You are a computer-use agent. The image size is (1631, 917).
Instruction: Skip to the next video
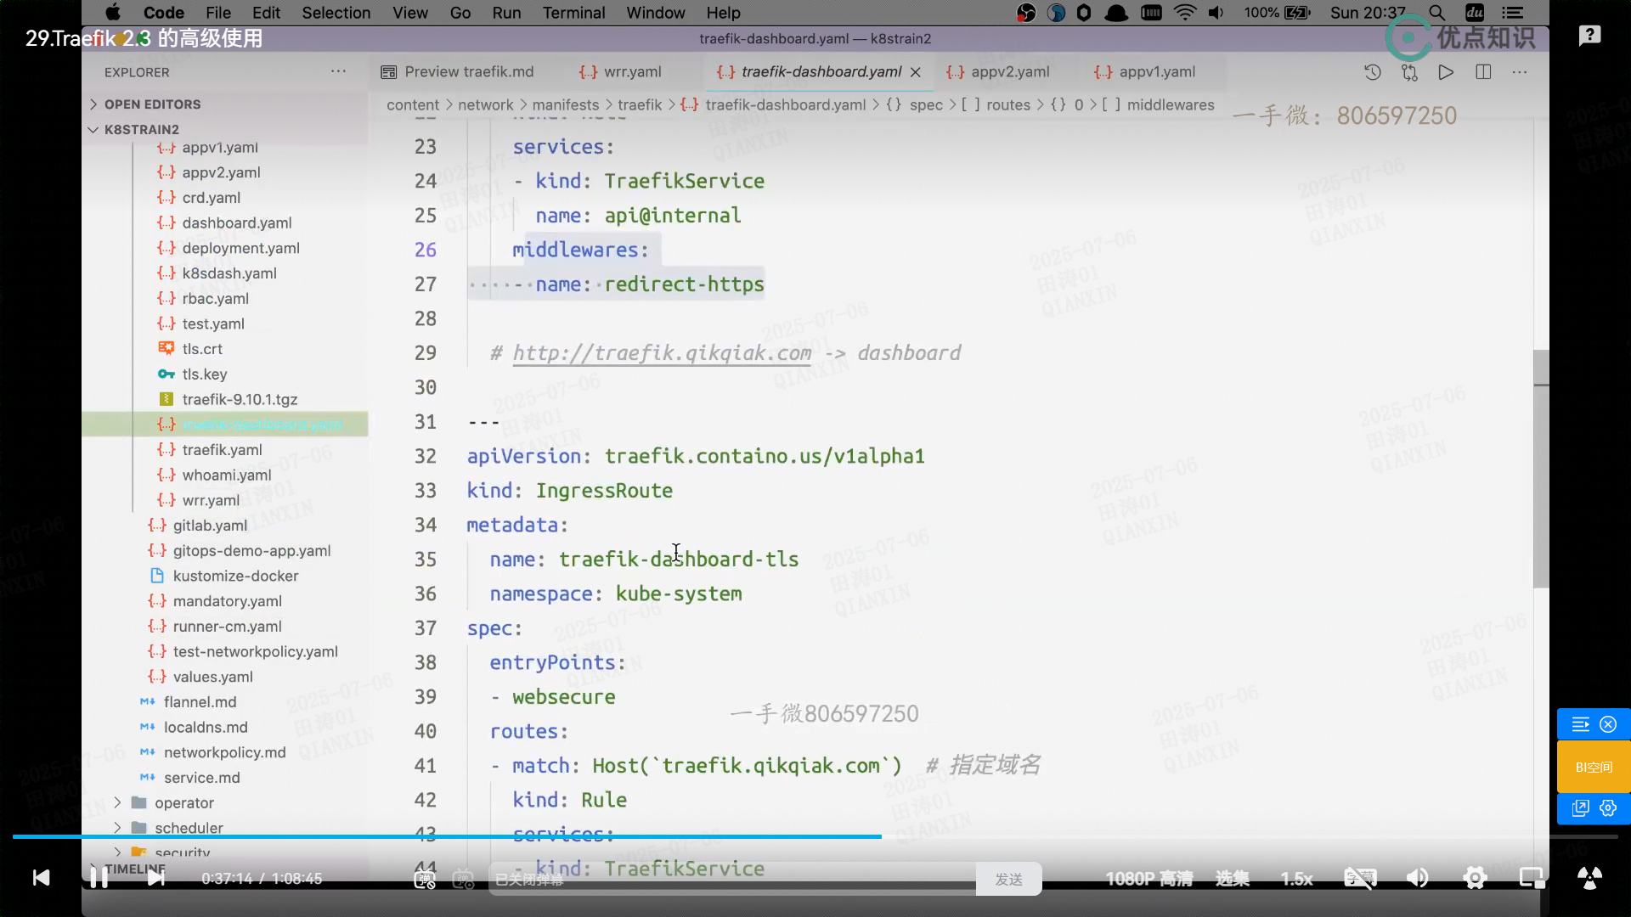(x=155, y=878)
